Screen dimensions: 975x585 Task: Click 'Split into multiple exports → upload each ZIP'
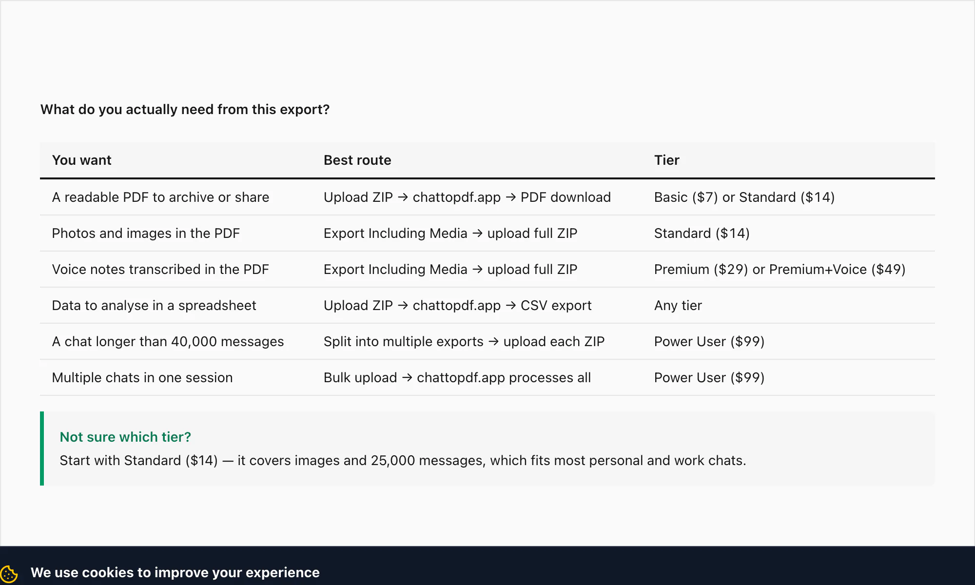[464, 341]
